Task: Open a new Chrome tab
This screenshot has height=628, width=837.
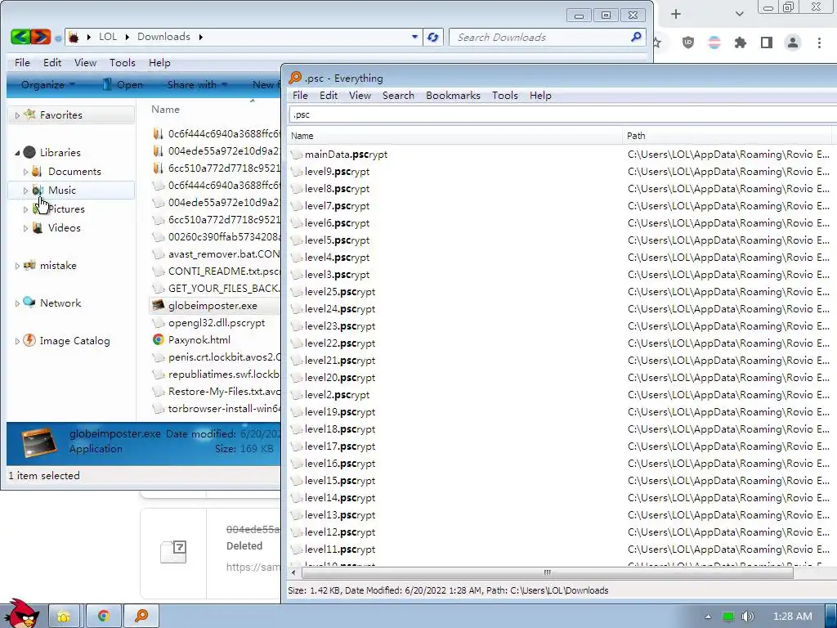Action: tap(676, 14)
